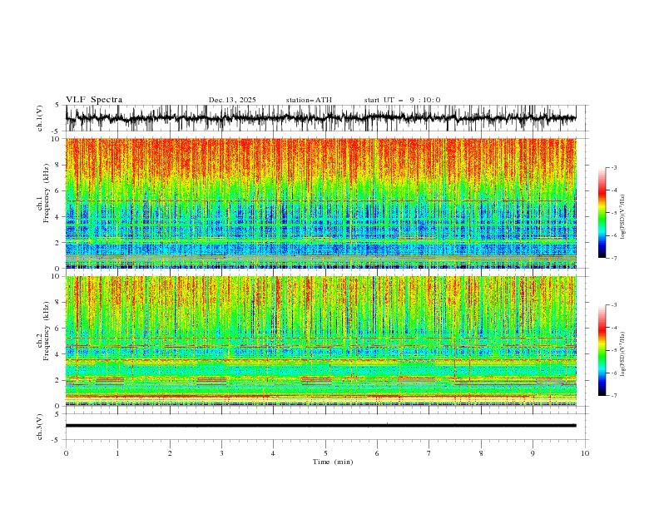Click the 'VLF Spectra' title text
Image resolution: width=659 pixels, height=509 pixels.
(94, 100)
